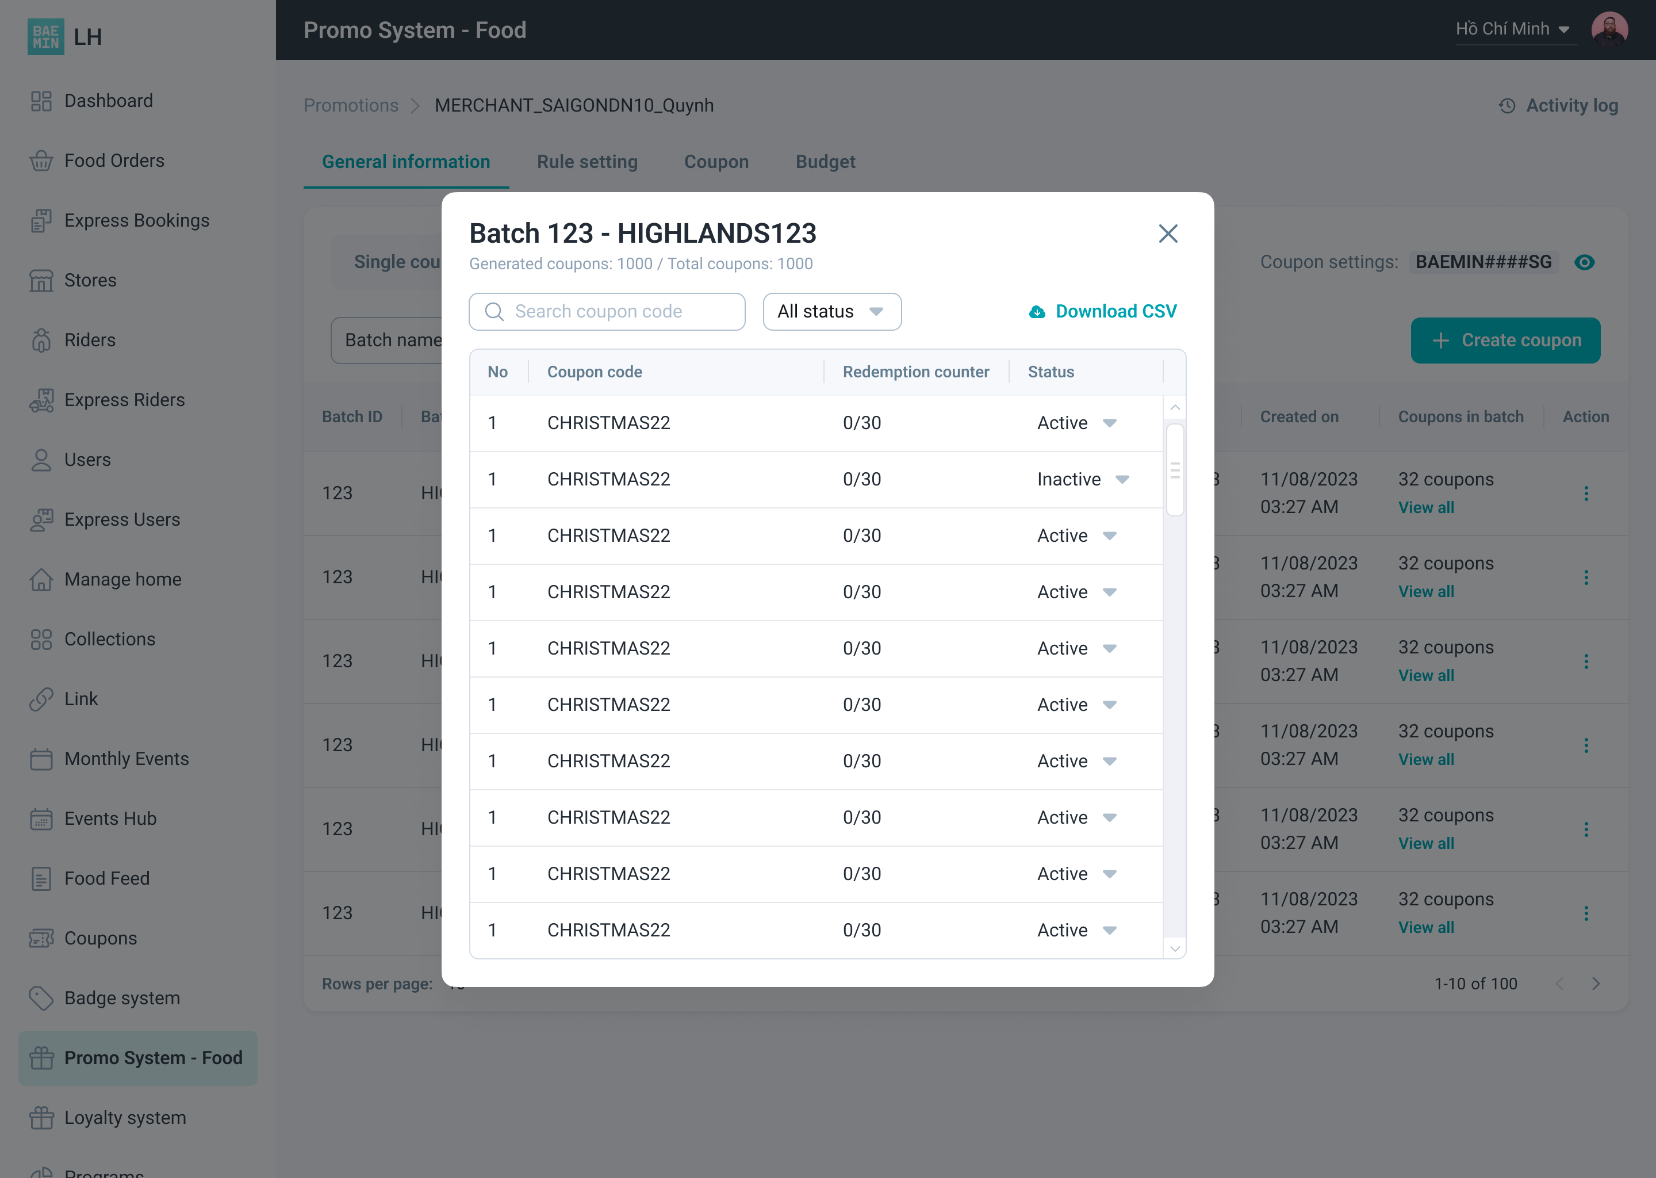Screen dimensions: 1656x1178
Task: Click the Download CSV cloud icon
Action: (x=1037, y=312)
